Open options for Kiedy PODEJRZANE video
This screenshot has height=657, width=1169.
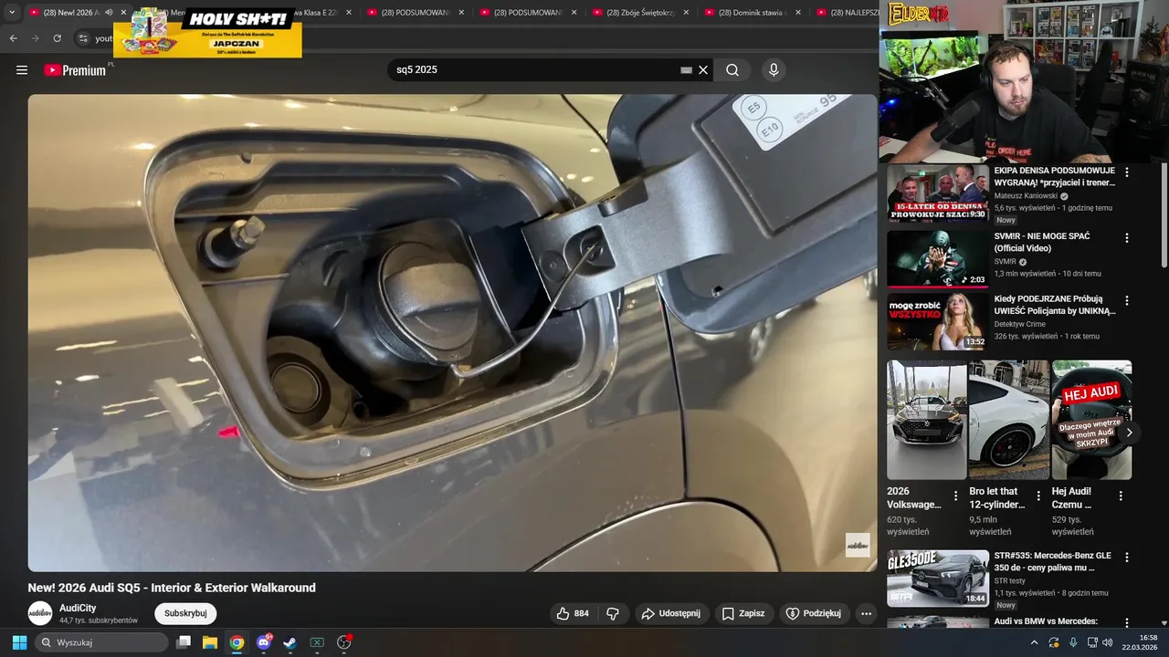[1127, 300]
